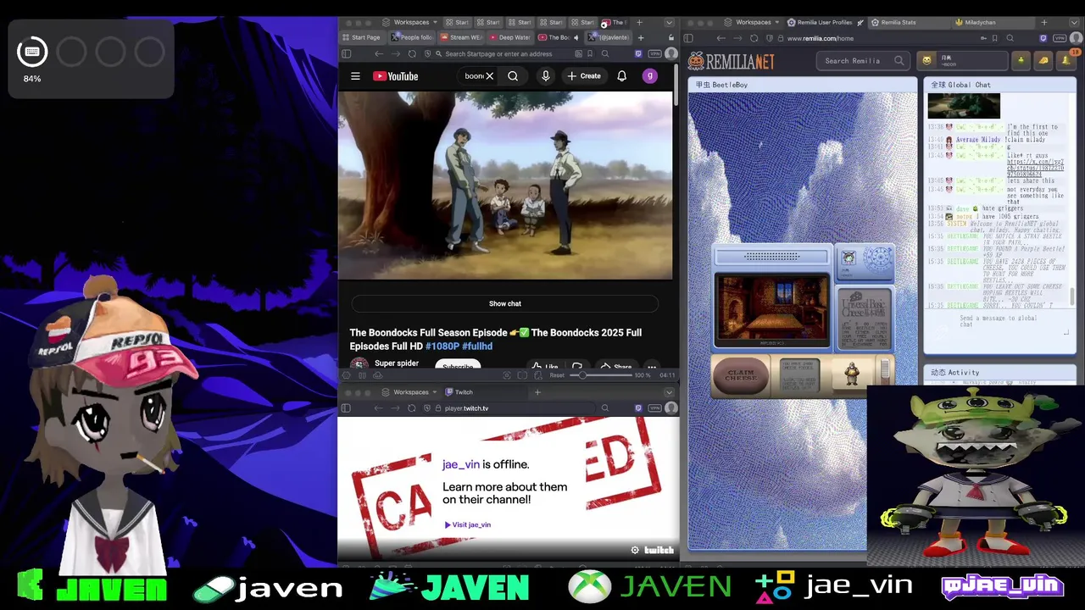The width and height of the screenshot is (1085, 610).
Task: Open settings gear on the Twitch player
Action: point(635,550)
